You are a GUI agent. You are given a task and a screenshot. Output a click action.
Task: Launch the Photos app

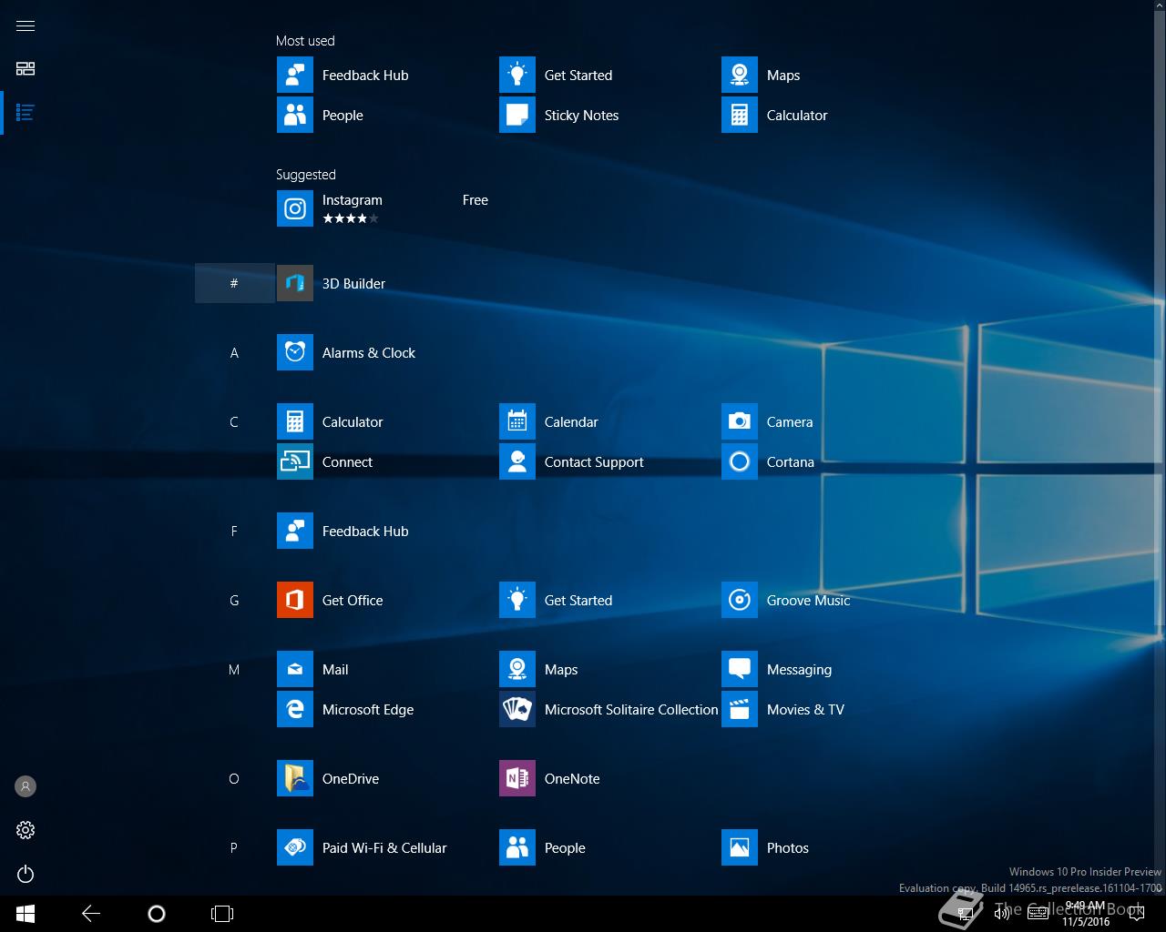click(831, 847)
